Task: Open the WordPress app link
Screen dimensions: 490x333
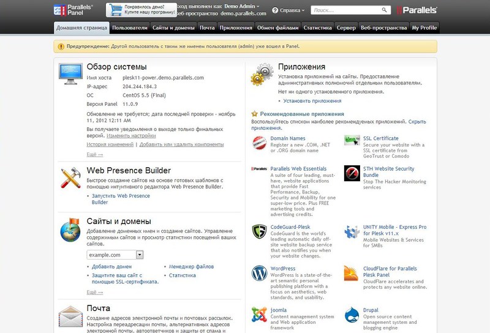Action: (x=283, y=269)
